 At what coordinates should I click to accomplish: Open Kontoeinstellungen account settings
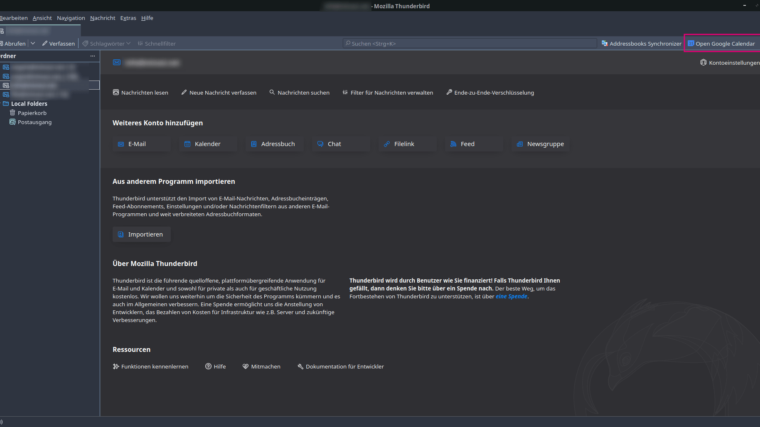click(x=730, y=63)
